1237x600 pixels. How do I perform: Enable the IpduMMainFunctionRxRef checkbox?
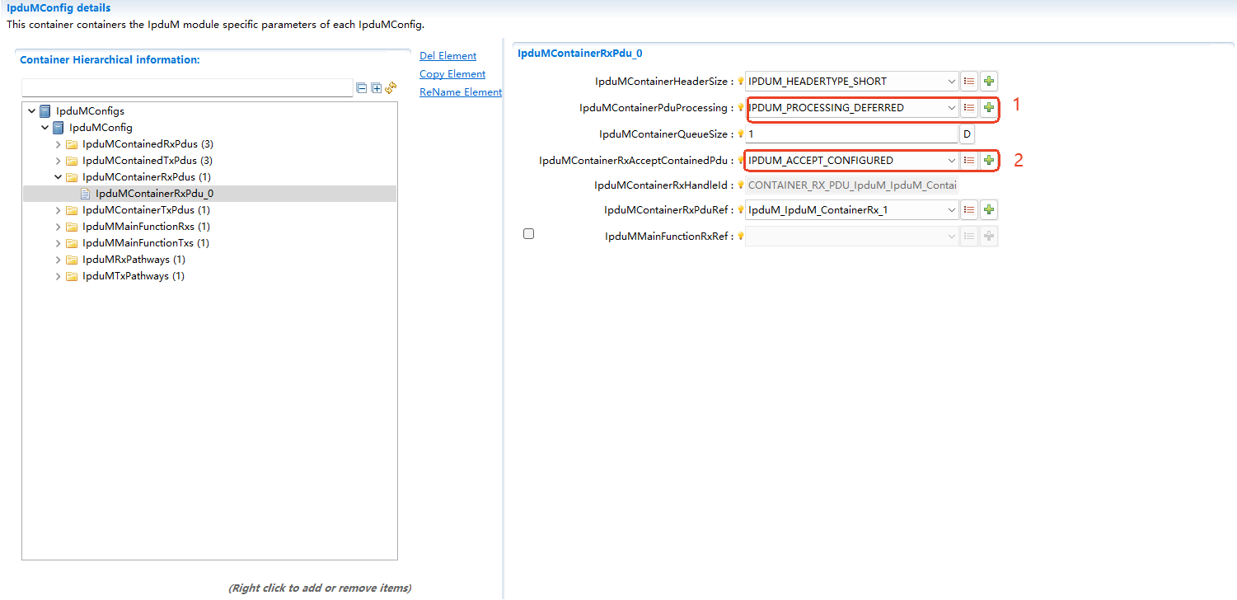pyautogui.click(x=529, y=234)
